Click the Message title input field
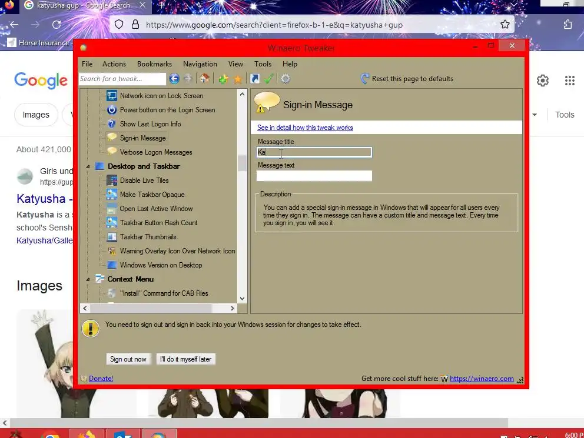The image size is (584, 438). [x=314, y=152]
